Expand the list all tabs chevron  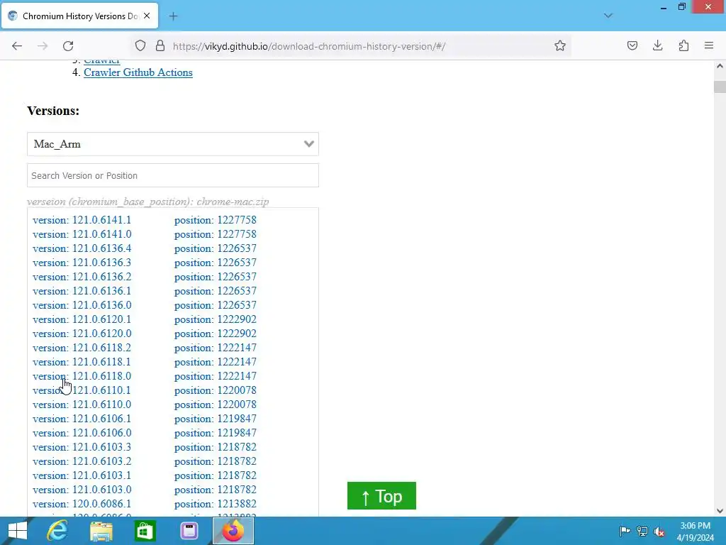click(608, 16)
